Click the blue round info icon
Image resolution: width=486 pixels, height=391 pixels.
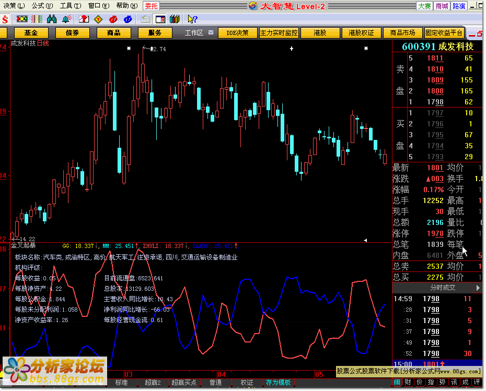coord(128,19)
